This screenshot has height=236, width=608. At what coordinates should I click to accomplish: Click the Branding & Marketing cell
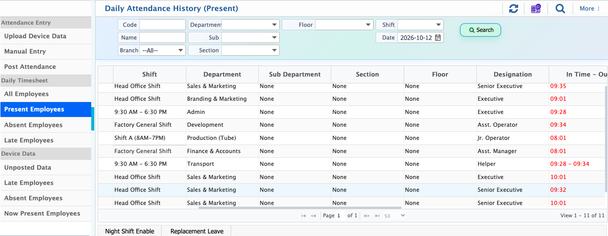coord(222,99)
